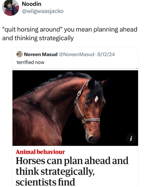This screenshot has height=187, width=149.
Task: Click the Animal behaviour category label
Action: pyautogui.click(x=40, y=152)
